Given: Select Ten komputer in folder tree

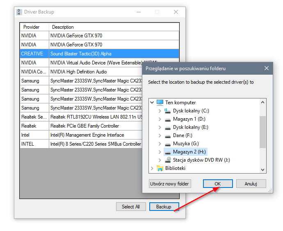Looking at the screenshot, I should pos(180,103).
